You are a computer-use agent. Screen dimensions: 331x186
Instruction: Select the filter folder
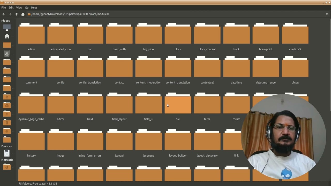pyautogui.click(x=207, y=103)
